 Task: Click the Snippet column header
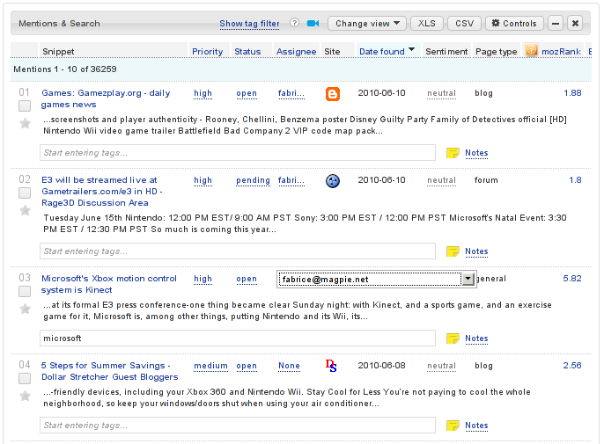click(58, 52)
